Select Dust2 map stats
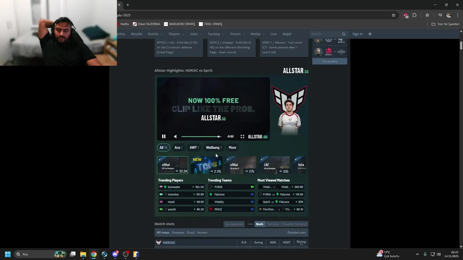 (191, 233)
